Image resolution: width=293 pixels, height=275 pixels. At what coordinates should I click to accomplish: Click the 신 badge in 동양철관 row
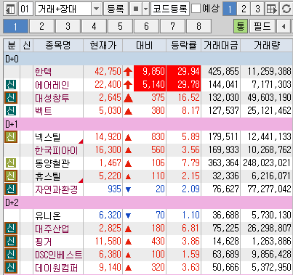11,163
